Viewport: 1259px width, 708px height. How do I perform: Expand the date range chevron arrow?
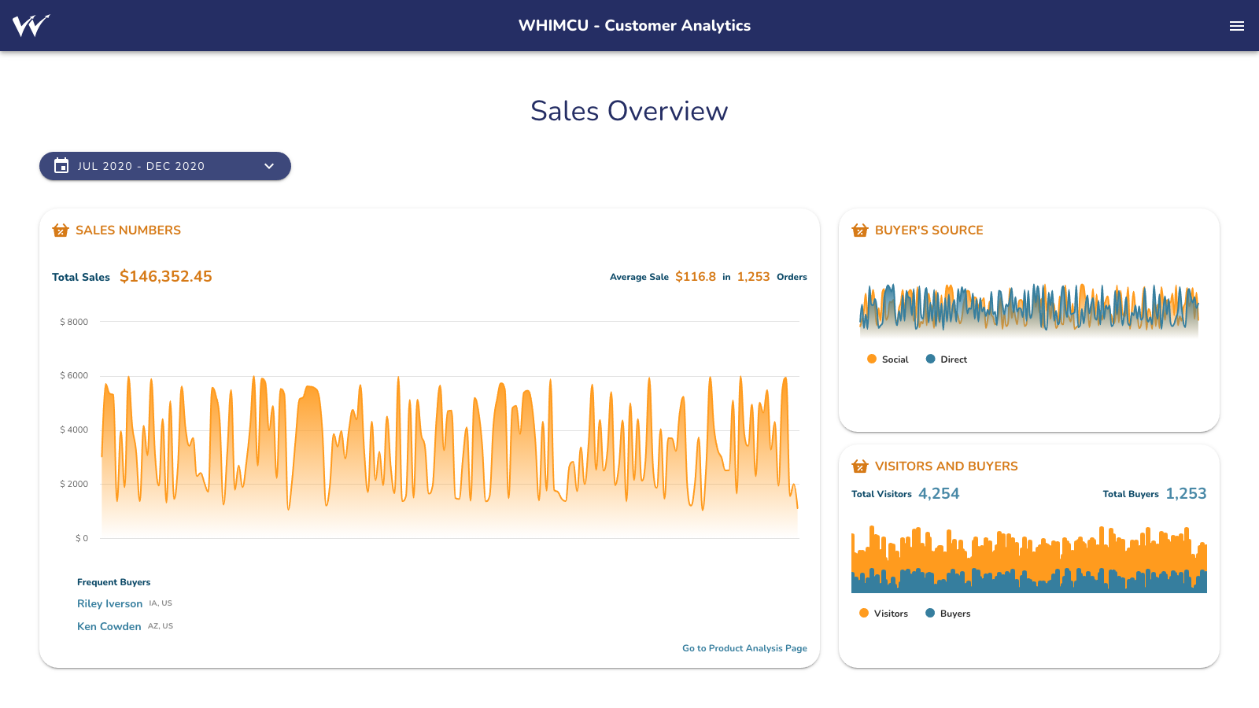[269, 166]
